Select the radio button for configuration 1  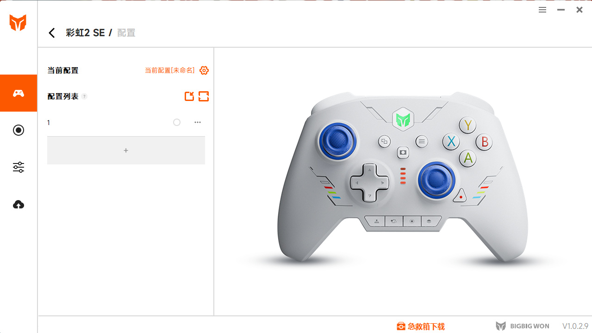[x=177, y=122]
